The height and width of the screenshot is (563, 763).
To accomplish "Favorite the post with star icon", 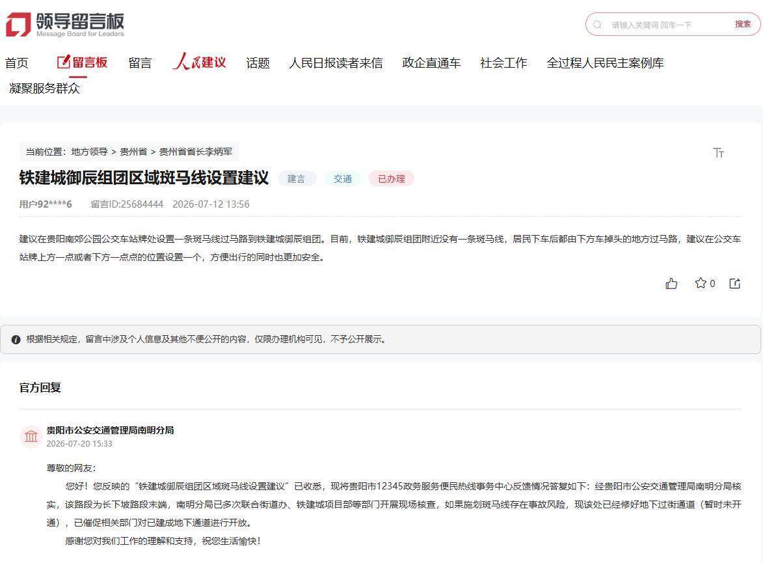I will pyautogui.click(x=700, y=283).
